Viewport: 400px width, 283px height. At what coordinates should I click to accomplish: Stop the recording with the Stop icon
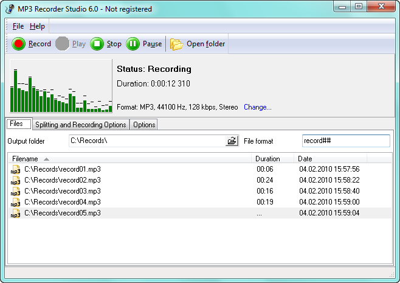(97, 44)
